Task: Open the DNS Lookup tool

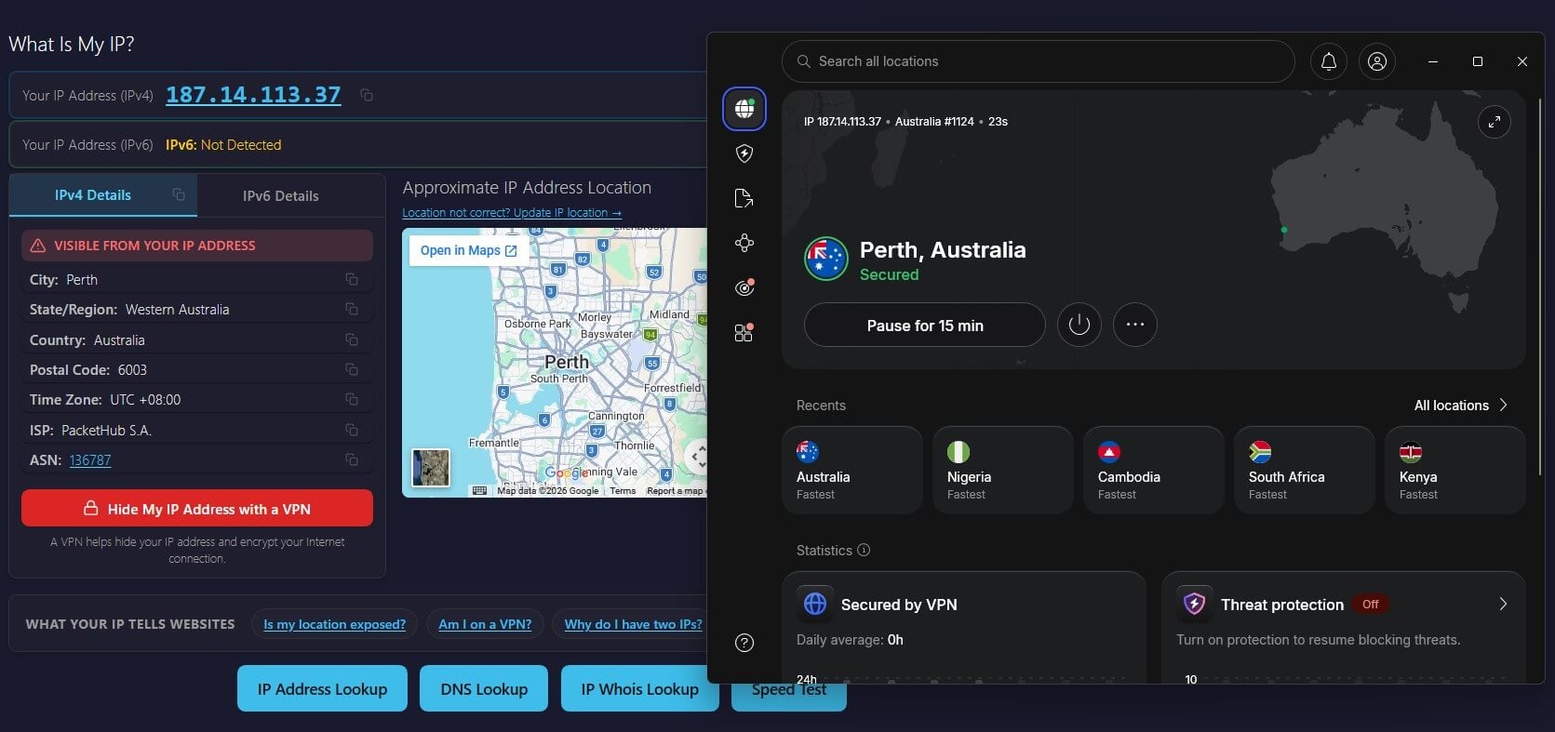Action: (x=484, y=688)
